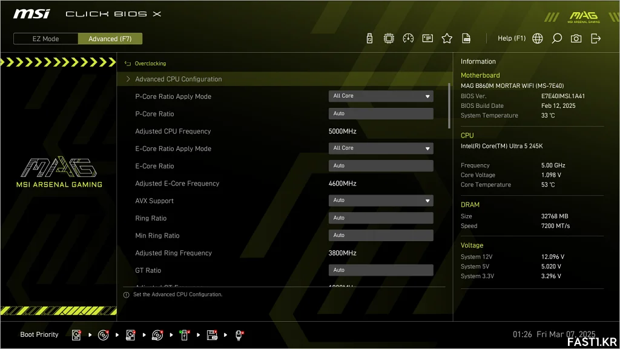Click the Boot Priority label
620x349 pixels.
pos(39,334)
